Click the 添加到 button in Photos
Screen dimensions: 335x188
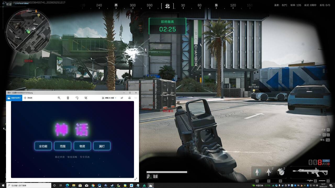click(x=28, y=98)
